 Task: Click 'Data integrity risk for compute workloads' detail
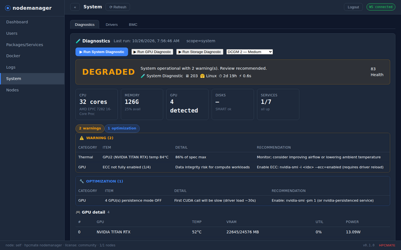click(213, 167)
